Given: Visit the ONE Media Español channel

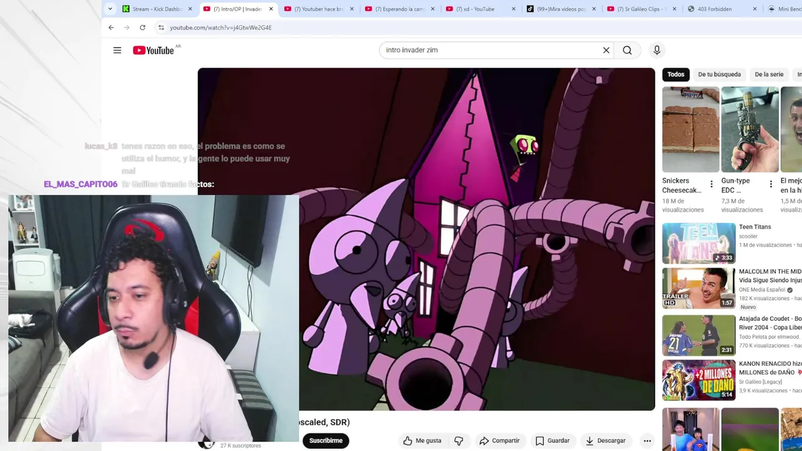Looking at the screenshot, I should pyautogui.click(x=762, y=290).
